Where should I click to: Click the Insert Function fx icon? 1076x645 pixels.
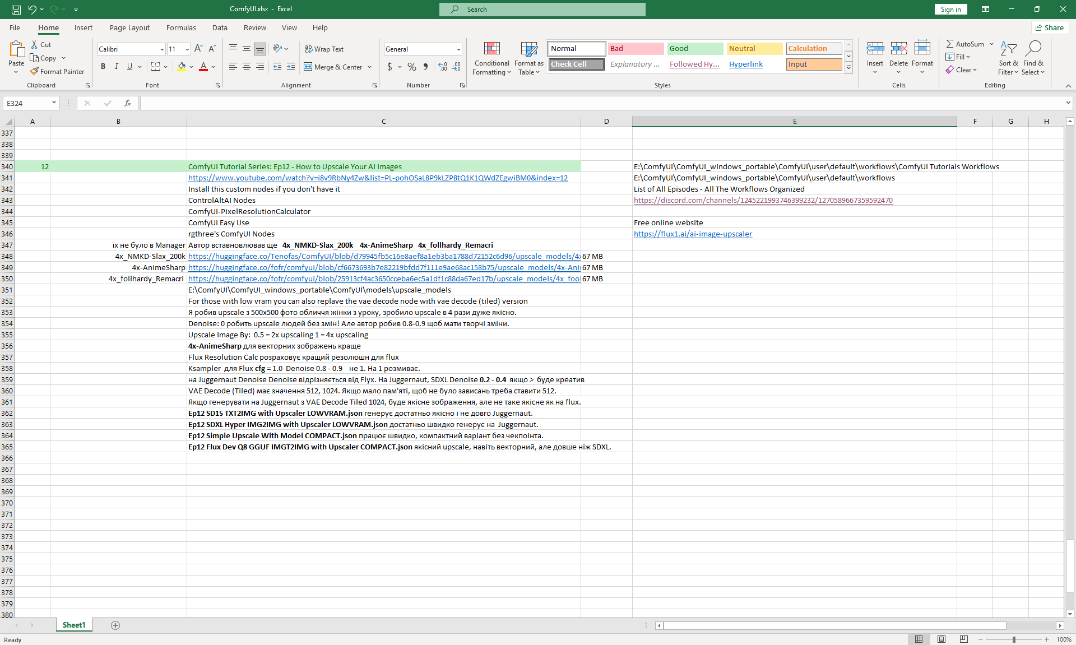tap(128, 103)
